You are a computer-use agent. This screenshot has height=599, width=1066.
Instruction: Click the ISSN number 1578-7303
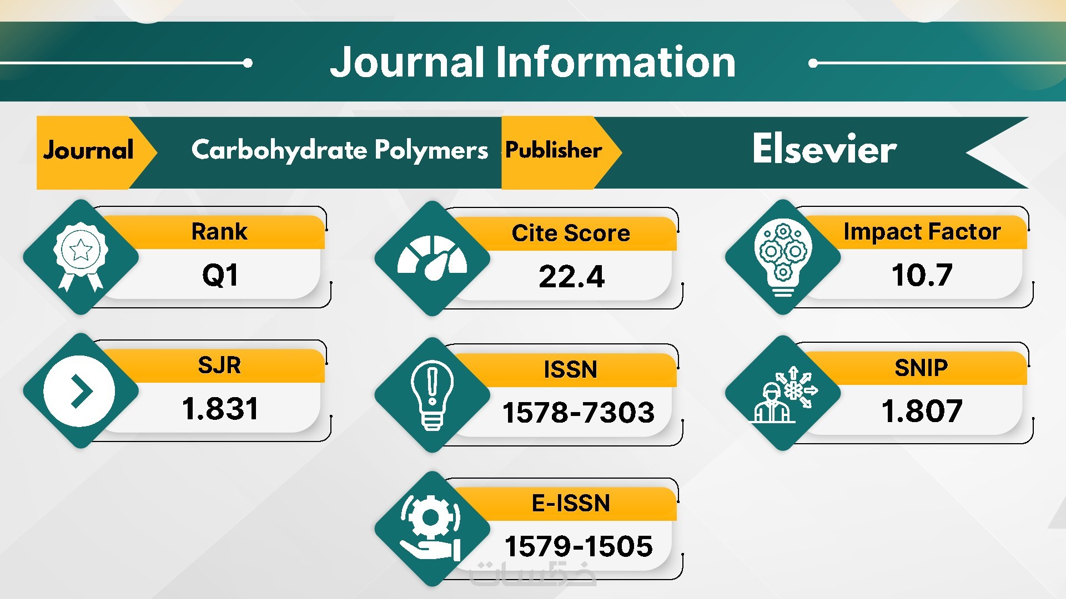click(x=578, y=413)
